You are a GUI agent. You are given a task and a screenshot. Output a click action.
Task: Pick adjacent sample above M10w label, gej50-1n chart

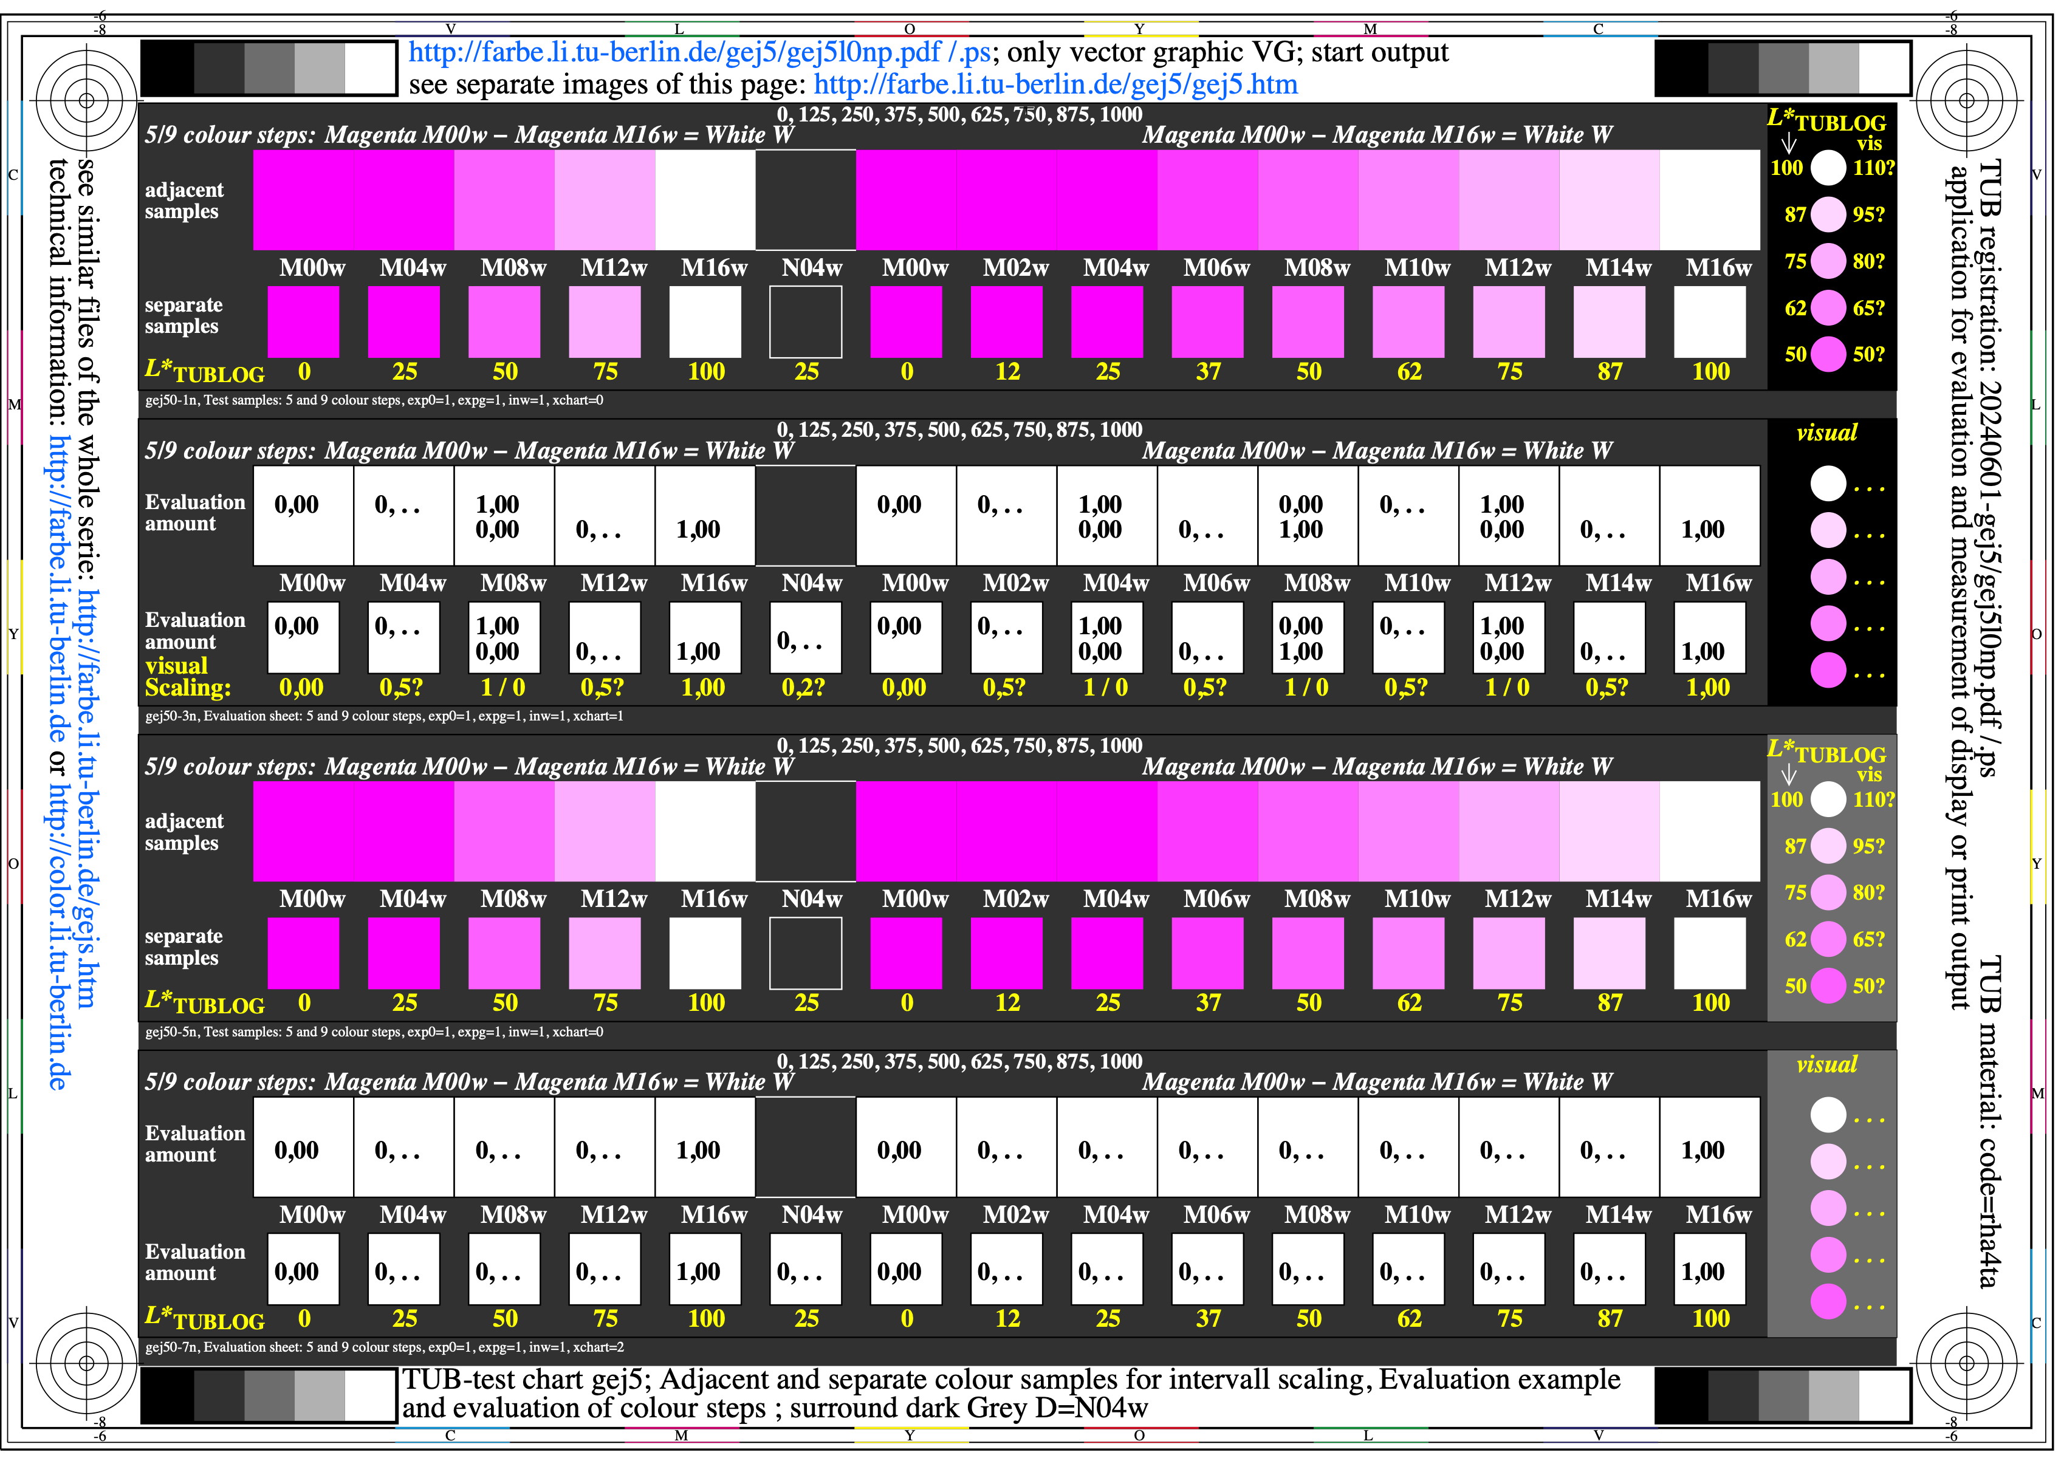point(1409,200)
